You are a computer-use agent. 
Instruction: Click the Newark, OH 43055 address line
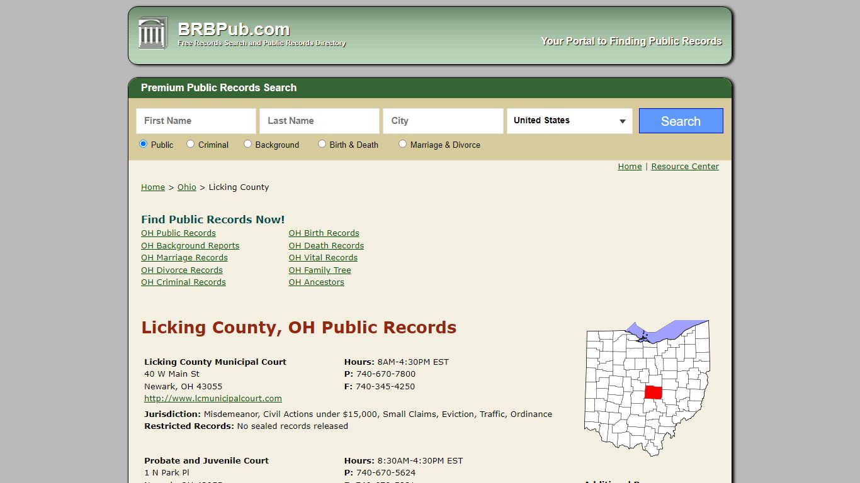point(183,387)
